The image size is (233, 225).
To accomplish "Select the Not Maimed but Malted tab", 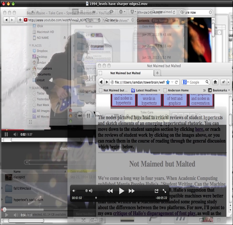I will (126, 73).
